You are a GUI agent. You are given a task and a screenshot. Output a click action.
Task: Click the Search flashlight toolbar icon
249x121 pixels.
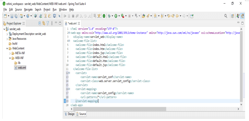pyautogui.click(x=148, y=16)
